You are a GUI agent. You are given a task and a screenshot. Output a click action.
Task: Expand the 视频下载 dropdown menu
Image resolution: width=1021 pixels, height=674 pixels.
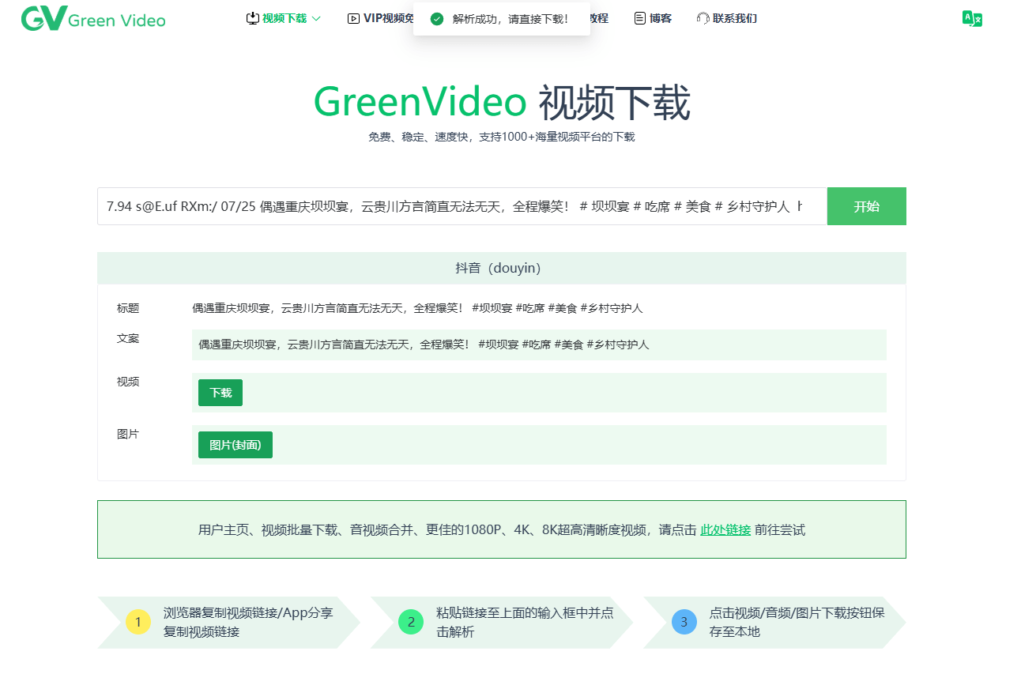283,17
